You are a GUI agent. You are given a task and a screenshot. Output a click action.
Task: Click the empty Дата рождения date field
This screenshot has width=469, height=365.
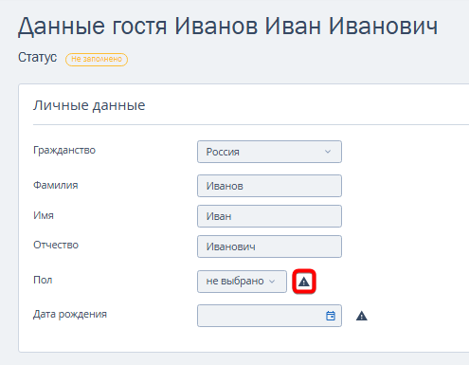tap(269, 316)
